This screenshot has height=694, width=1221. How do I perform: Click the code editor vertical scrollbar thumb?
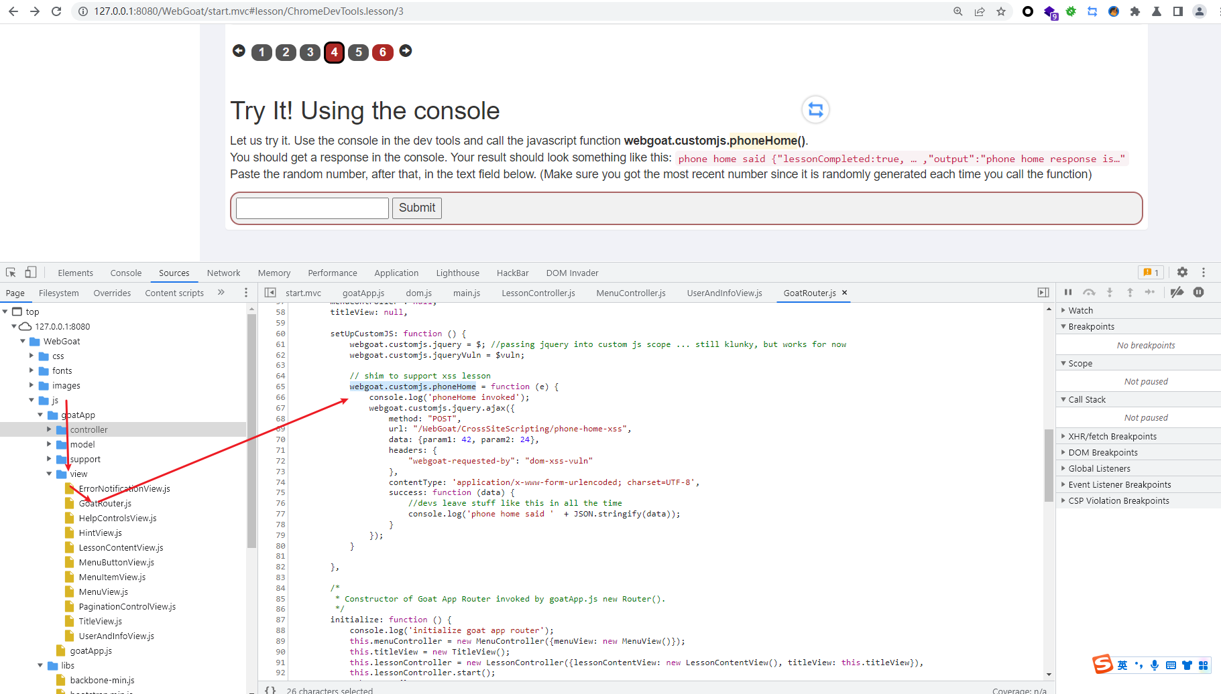pos(1049,465)
